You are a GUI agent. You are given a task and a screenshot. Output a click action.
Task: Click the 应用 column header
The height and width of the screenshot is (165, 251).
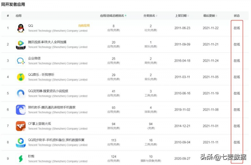[18, 15]
